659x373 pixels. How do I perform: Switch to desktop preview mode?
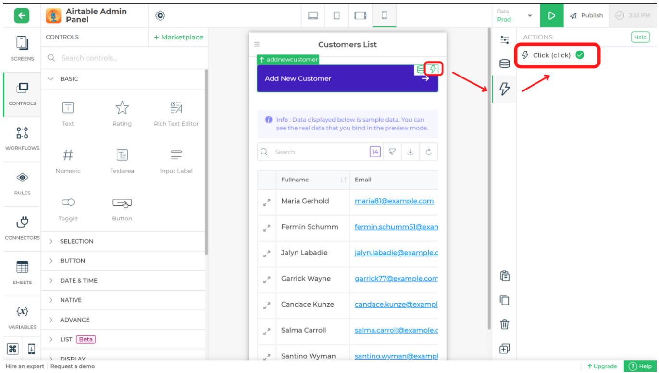click(313, 15)
